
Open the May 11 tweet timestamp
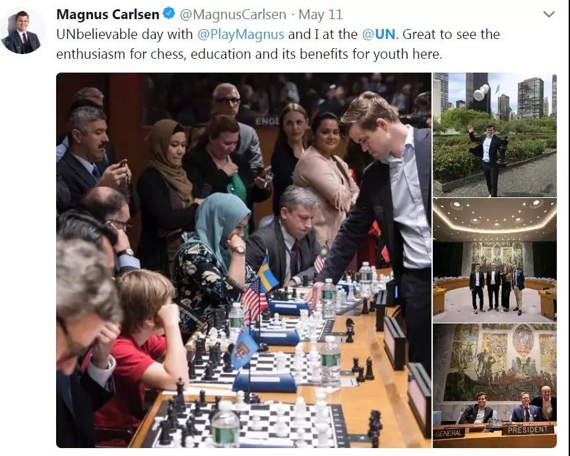[x=320, y=15]
